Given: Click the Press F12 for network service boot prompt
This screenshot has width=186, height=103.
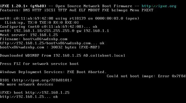Looking at the screenshot, I should [x=39, y=64].
